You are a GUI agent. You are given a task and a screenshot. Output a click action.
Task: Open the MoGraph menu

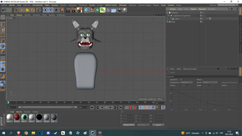tap(123, 5)
